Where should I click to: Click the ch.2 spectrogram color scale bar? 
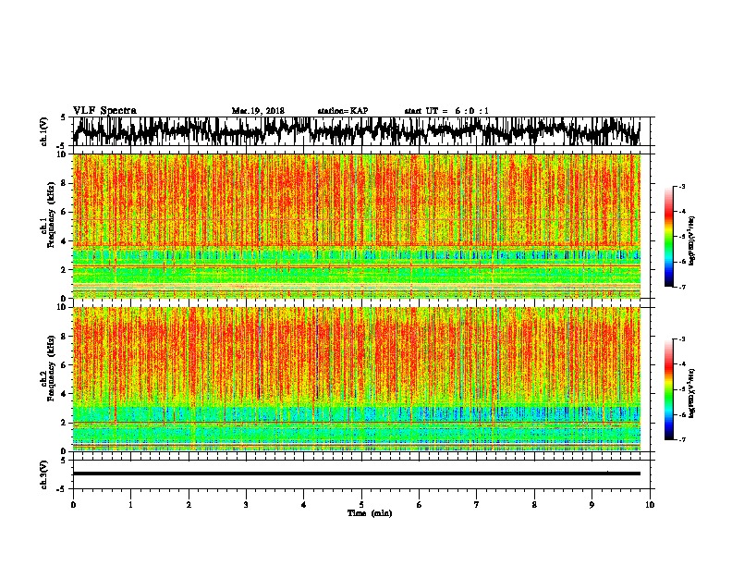669,389
